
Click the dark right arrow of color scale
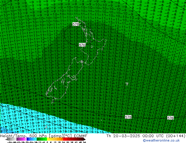[84, 139]
